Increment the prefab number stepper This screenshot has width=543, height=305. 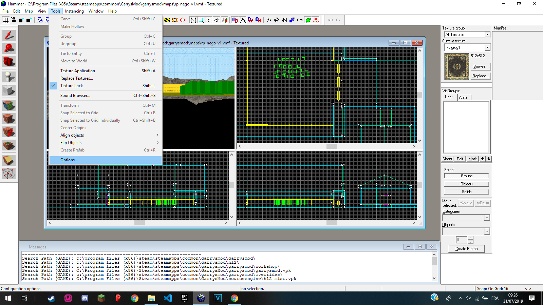470,238
